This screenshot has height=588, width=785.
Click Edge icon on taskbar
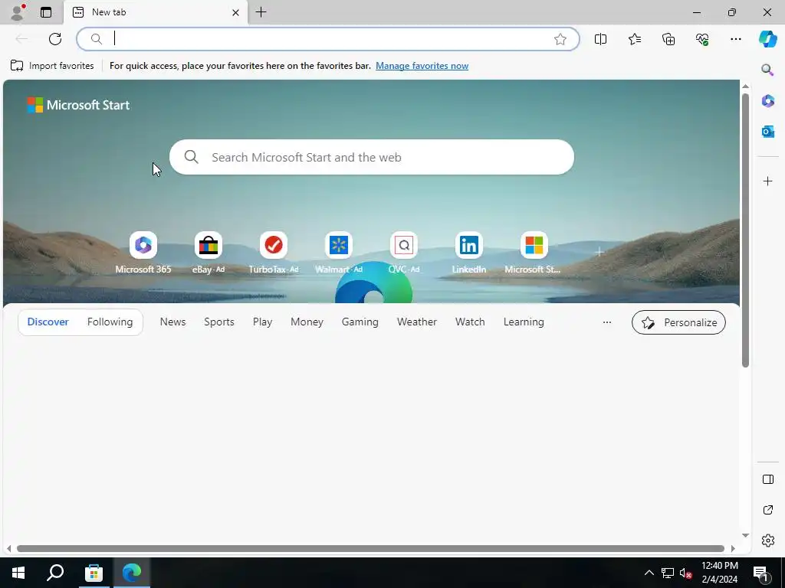pos(132,573)
